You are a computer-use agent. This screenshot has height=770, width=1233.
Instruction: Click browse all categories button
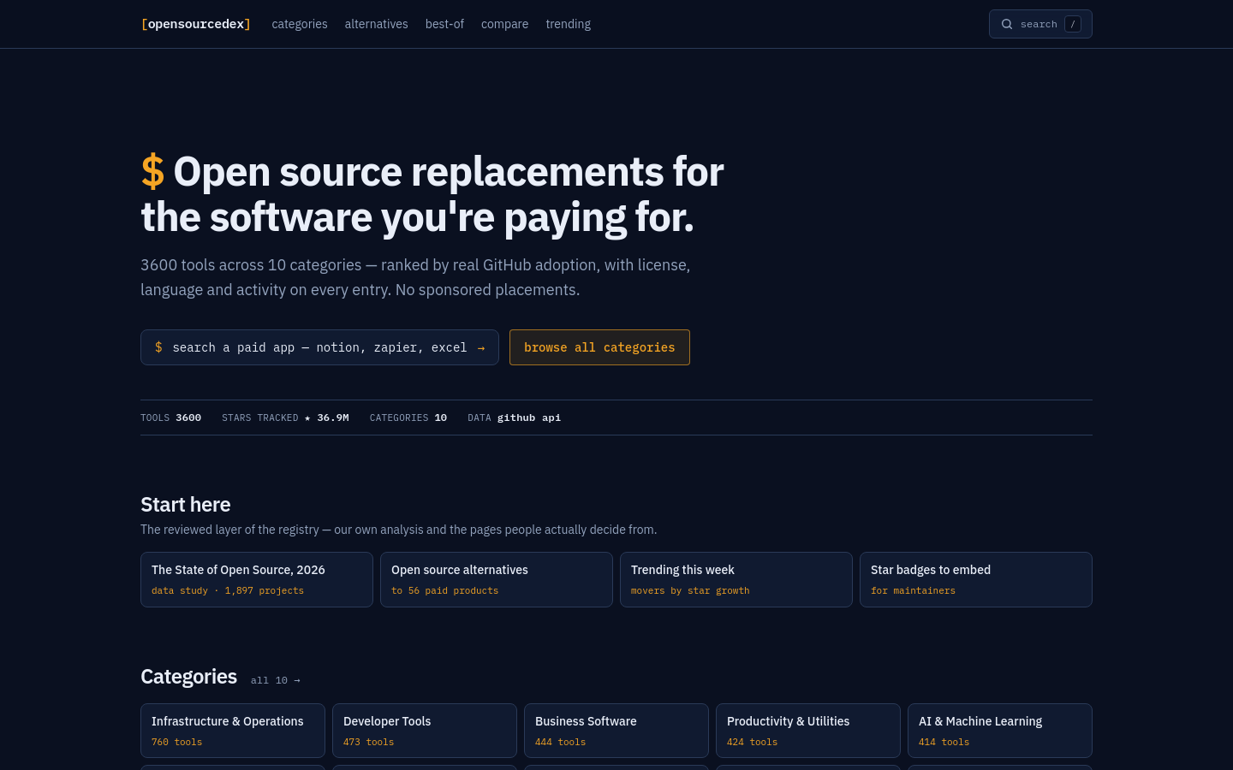pos(599,347)
